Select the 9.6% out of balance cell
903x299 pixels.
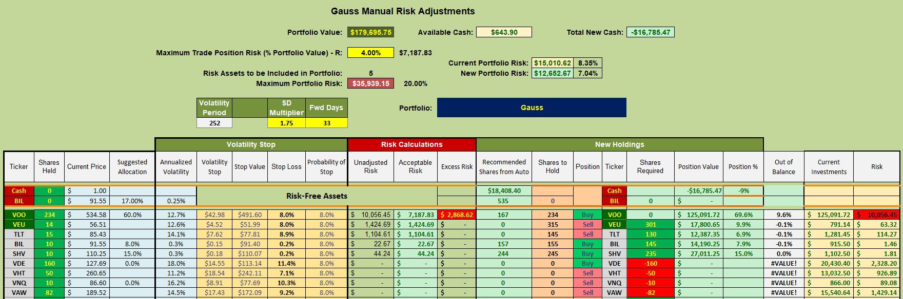click(783, 215)
